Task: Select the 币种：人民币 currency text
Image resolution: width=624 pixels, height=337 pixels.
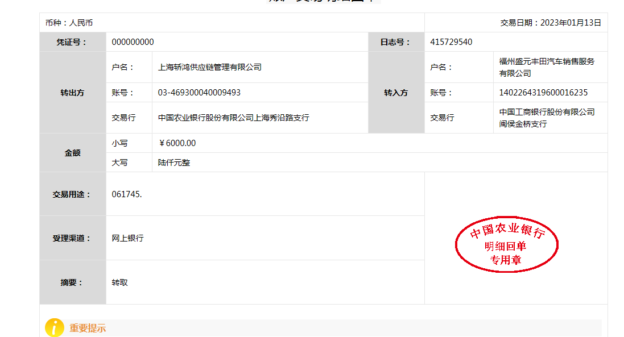Action: click(x=69, y=23)
